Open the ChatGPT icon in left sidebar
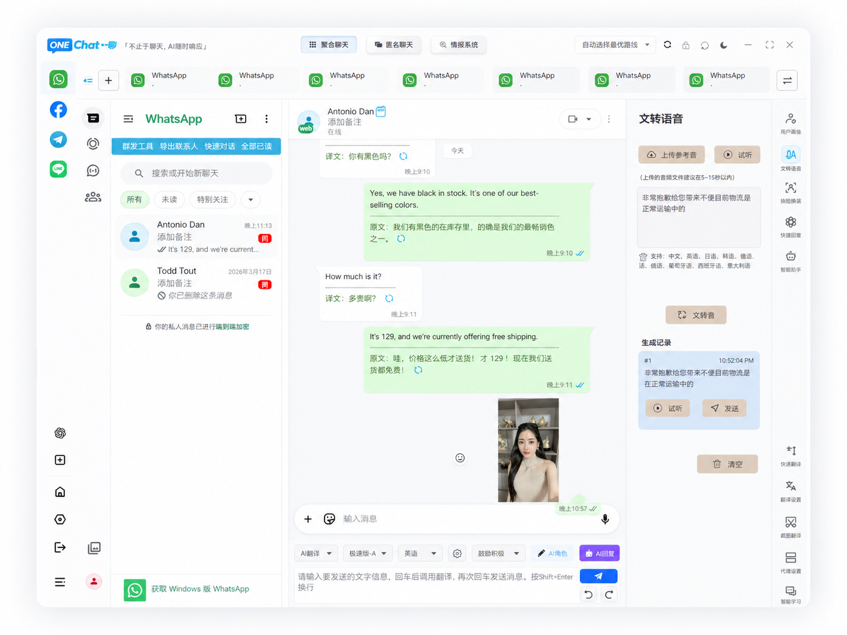This screenshot has width=847, height=635. 60,433
